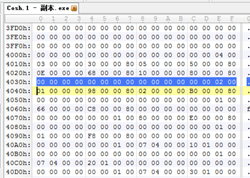Select address label 40B0h
The image size is (250, 178).
pyautogui.click(x=18, y=154)
